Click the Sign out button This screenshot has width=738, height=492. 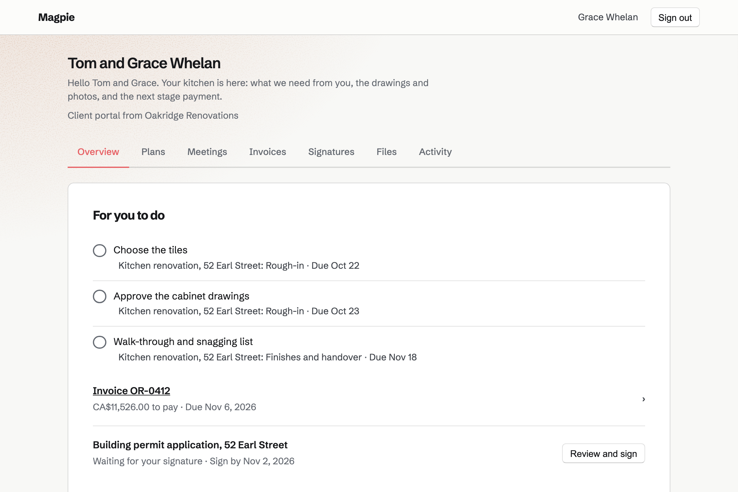tap(675, 18)
